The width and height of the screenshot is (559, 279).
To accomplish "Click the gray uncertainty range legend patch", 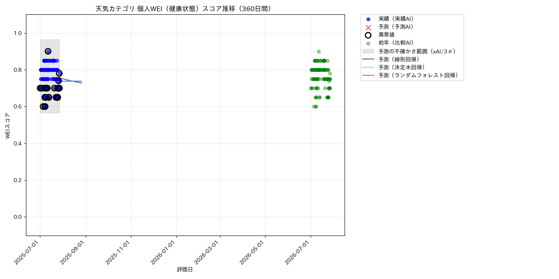I will click(368, 51).
